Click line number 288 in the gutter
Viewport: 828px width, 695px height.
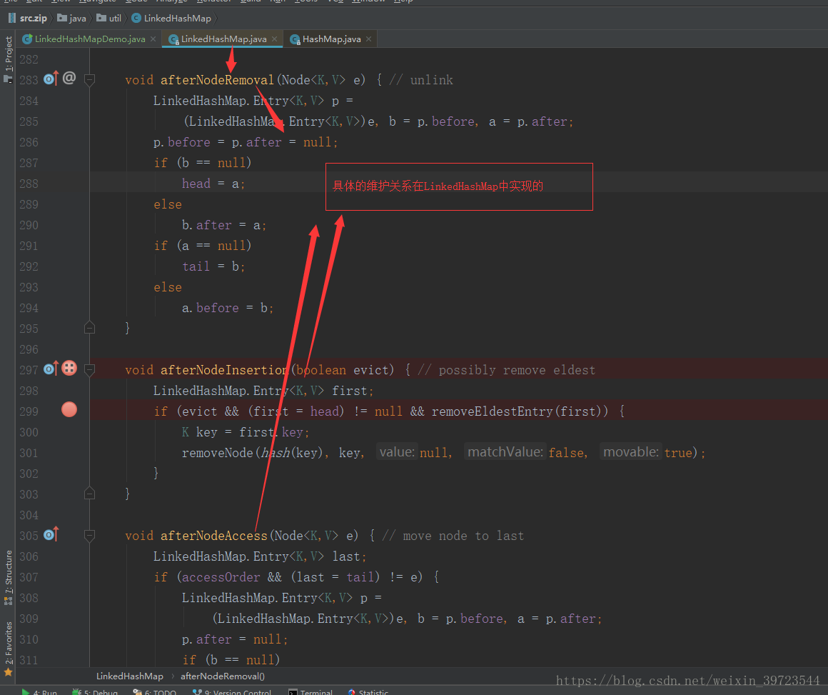[29, 184]
